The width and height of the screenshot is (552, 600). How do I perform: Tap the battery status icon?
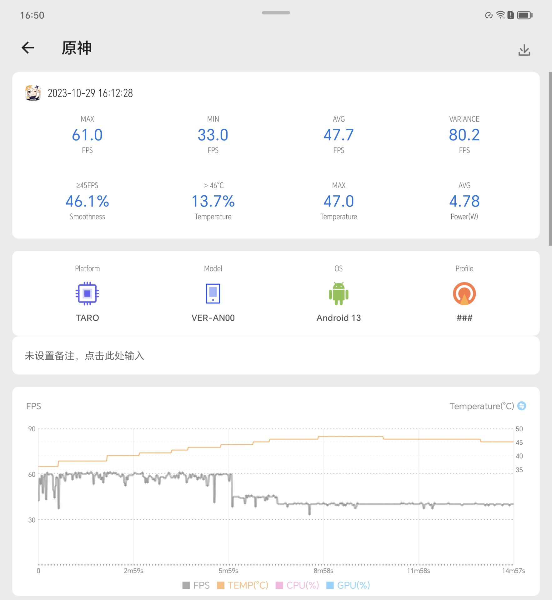525,15
